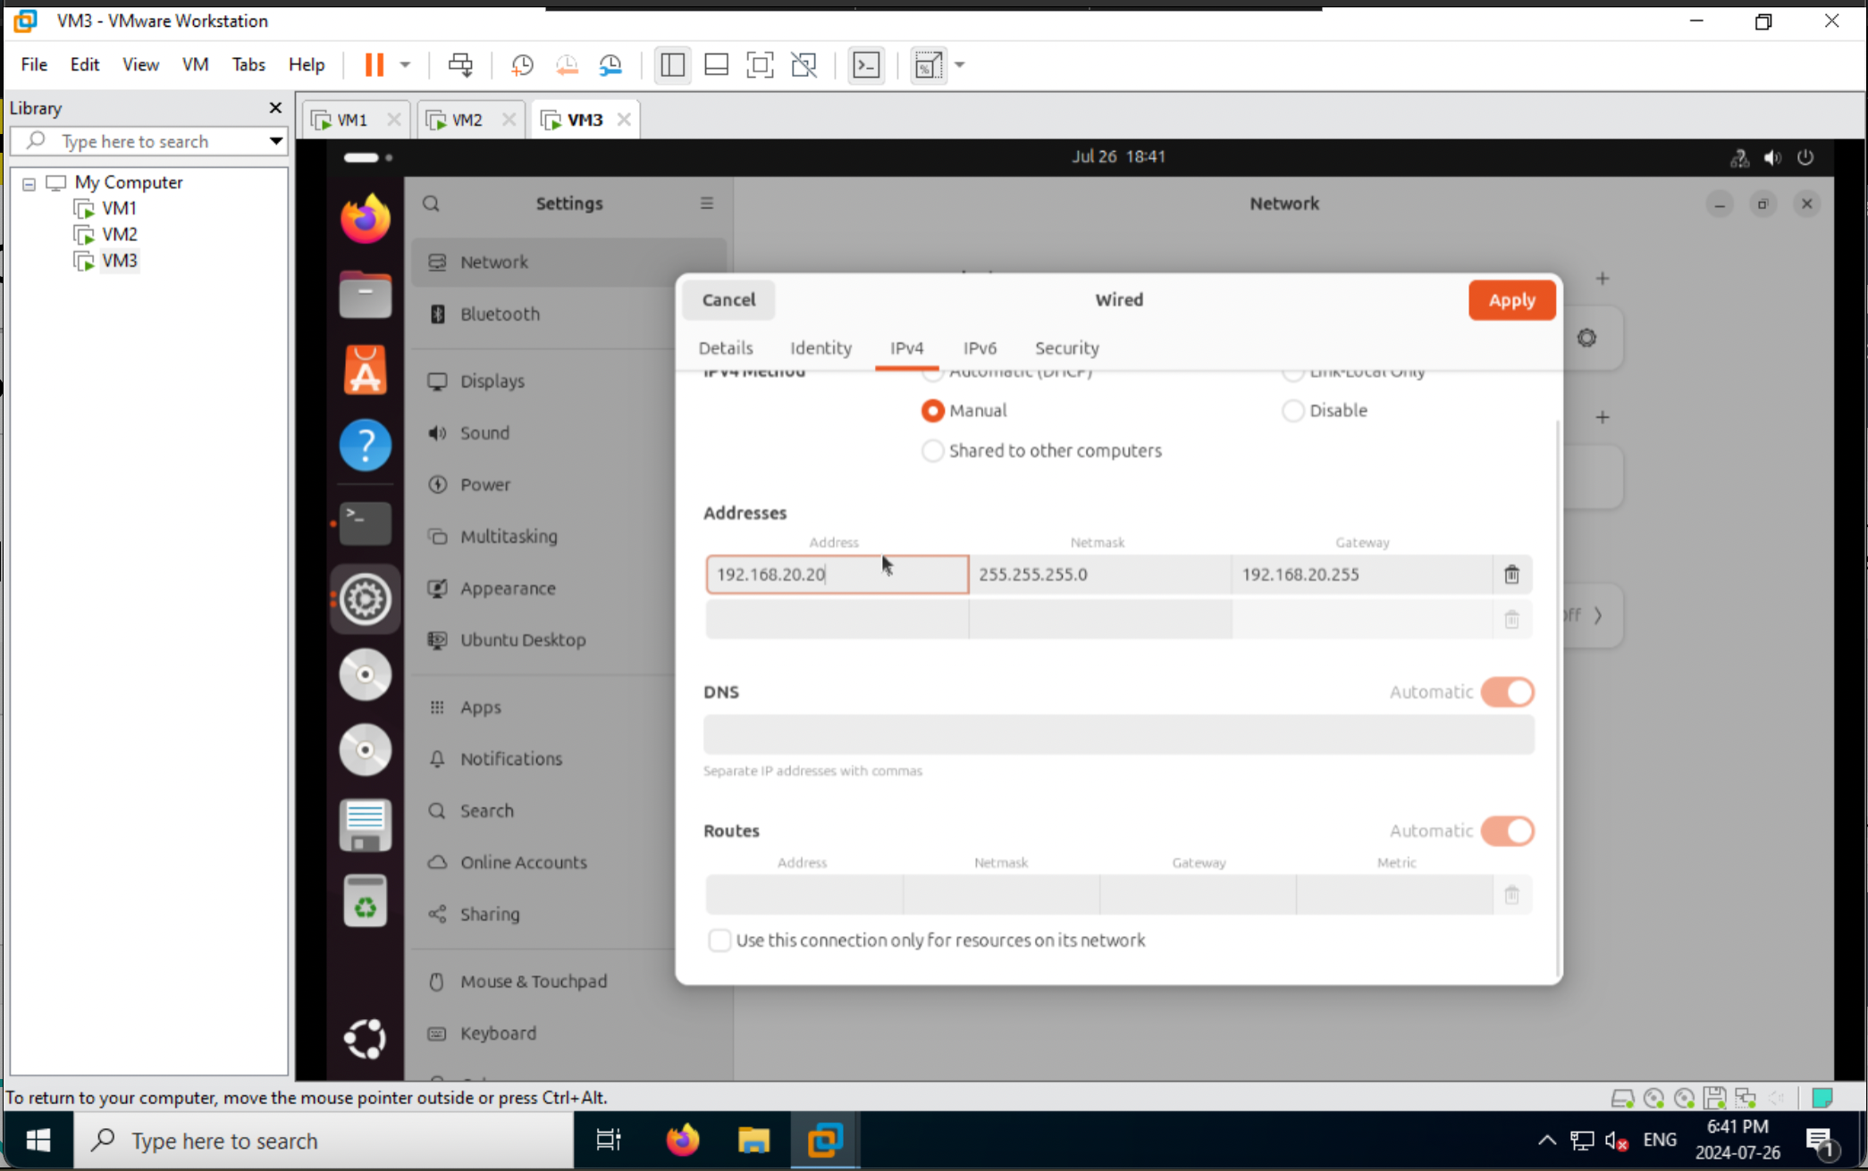The image size is (1868, 1171).
Task: Enable Shared to other computers option
Action: [932, 450]
